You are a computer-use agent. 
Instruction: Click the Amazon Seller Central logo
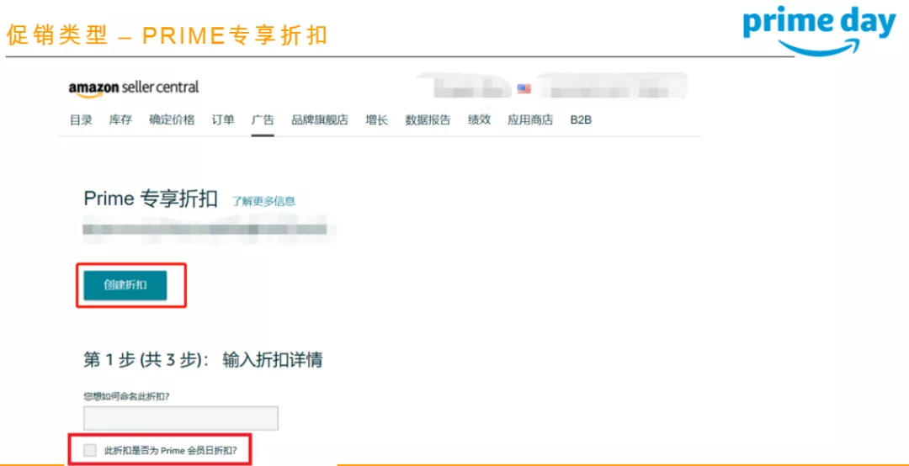(133, 87)
